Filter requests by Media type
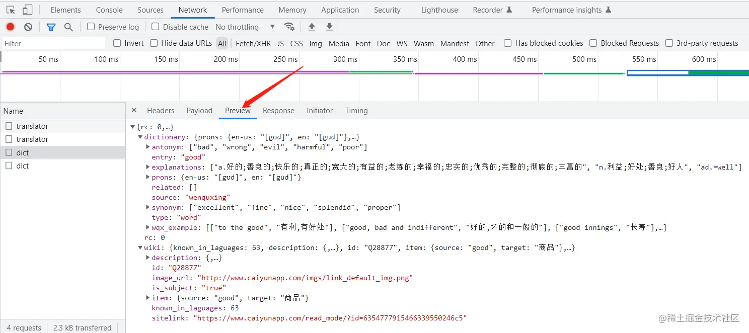The width and height of the screenshot is (749, 333). (x=339, y=44)
